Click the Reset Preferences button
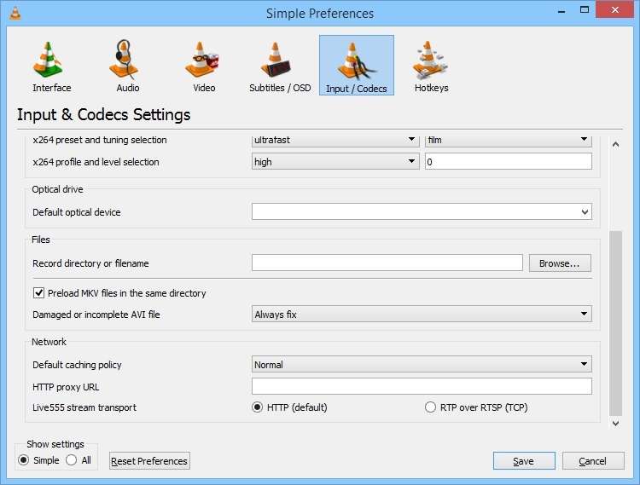The width and height of the screenshot is (640, 485). click(149, 461)
